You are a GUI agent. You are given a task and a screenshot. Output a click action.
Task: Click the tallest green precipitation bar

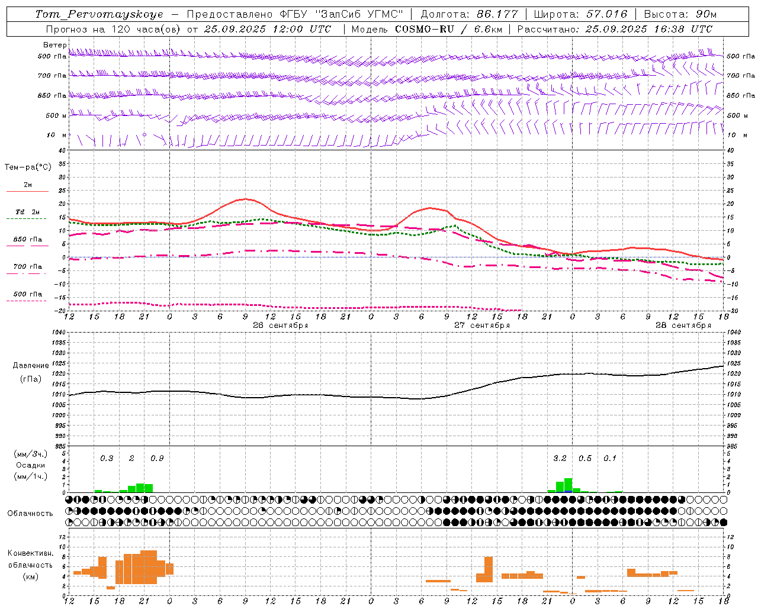click(568, 485)
